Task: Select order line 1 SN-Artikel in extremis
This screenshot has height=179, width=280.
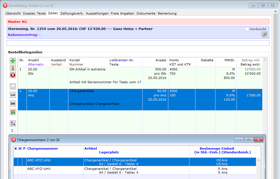Action: tap(87, 69)
